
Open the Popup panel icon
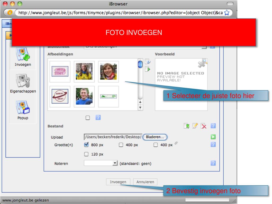pyautogui.click(x=23, y=107)
